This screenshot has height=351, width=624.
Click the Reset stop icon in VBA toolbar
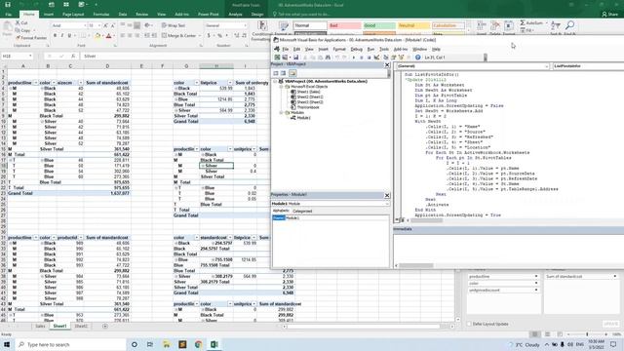pos(369,58)
